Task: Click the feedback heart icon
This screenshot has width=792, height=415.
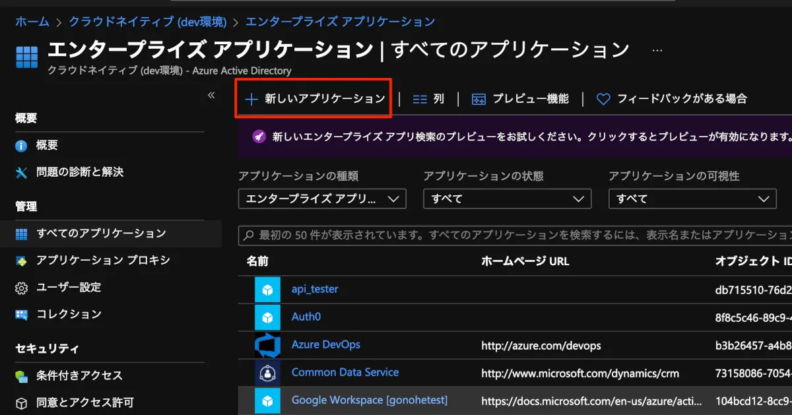Action: (603, 99)
